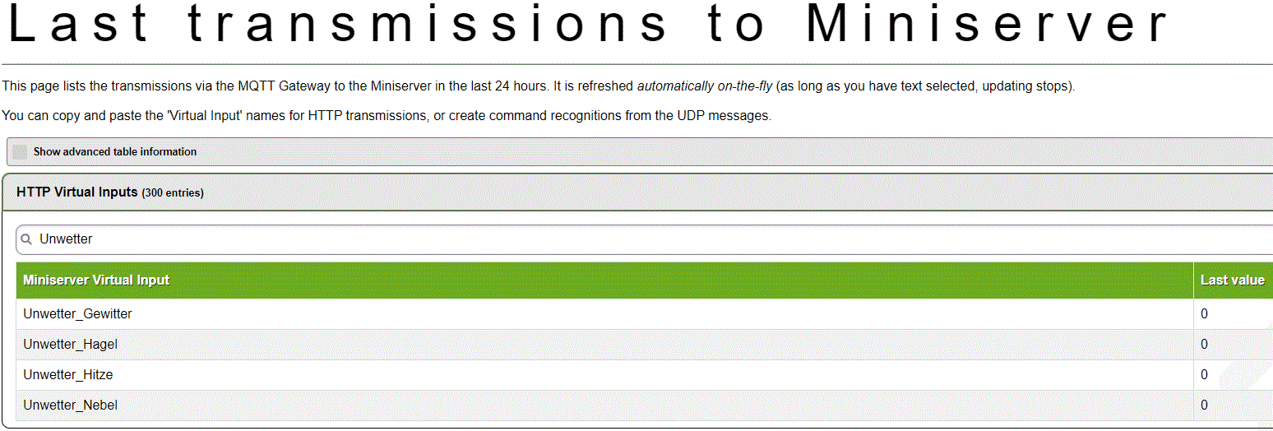The height and width of the screenshot is (431, 1273).
Task: Click the sentence about copying Virtual Input names
Action: click(387, 116)
